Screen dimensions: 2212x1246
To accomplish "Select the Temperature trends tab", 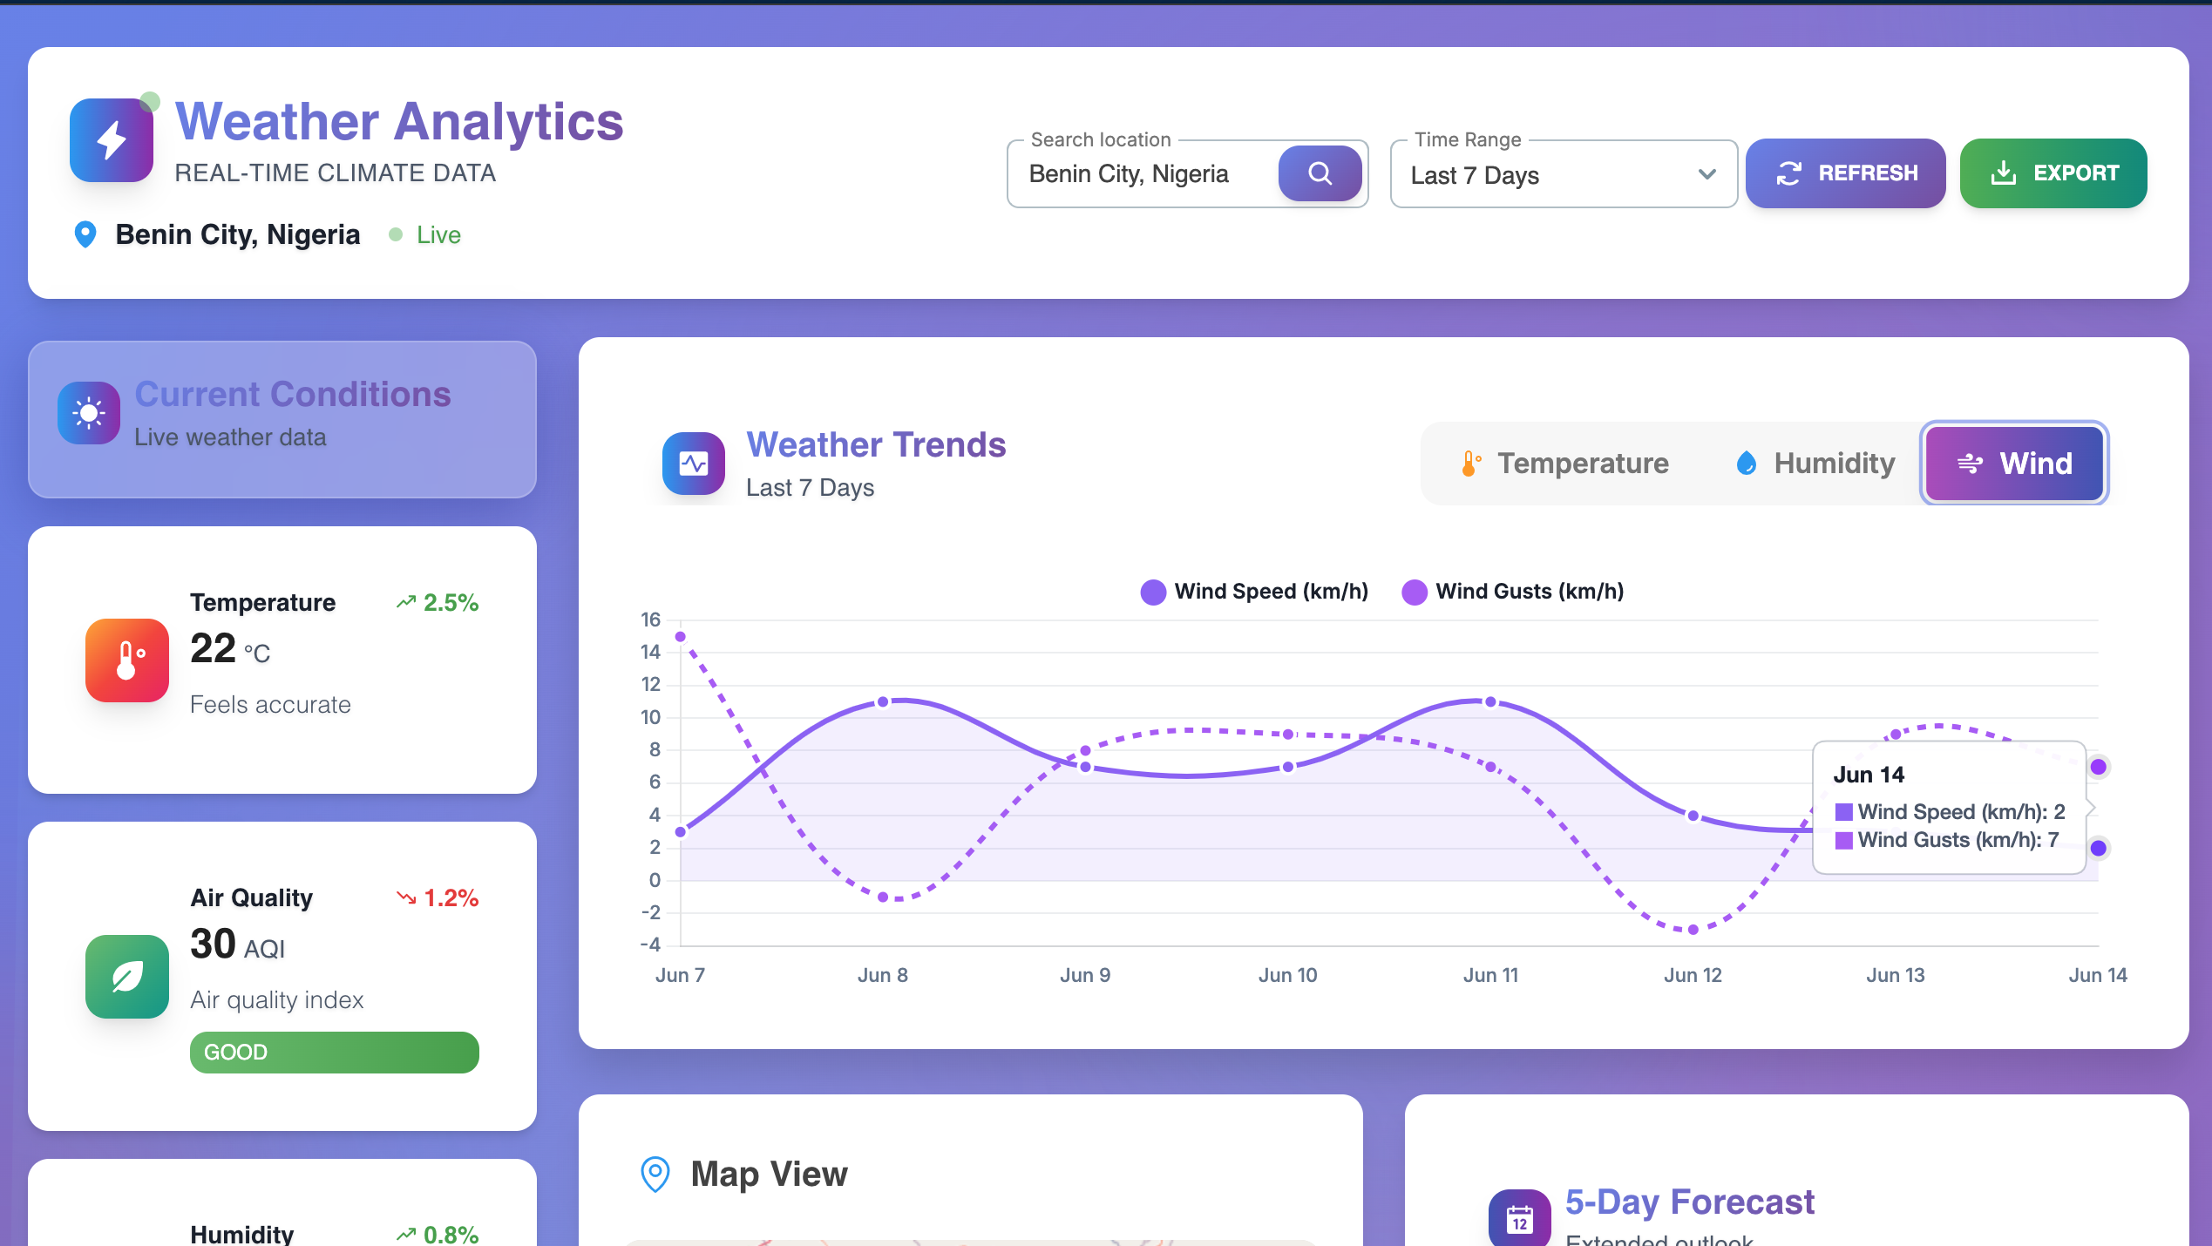I will click(1564, 464).
